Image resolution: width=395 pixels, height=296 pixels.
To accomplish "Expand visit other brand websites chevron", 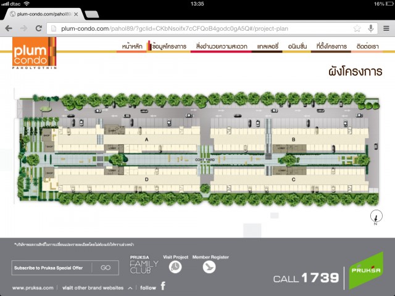I will (130, 288).
